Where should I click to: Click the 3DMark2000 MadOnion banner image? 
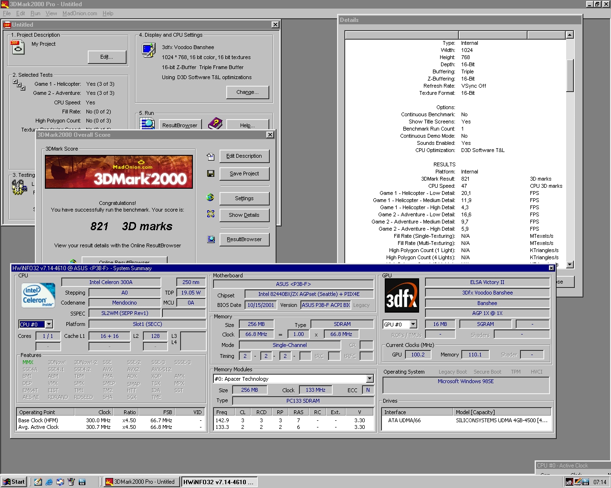click(119, 172)
